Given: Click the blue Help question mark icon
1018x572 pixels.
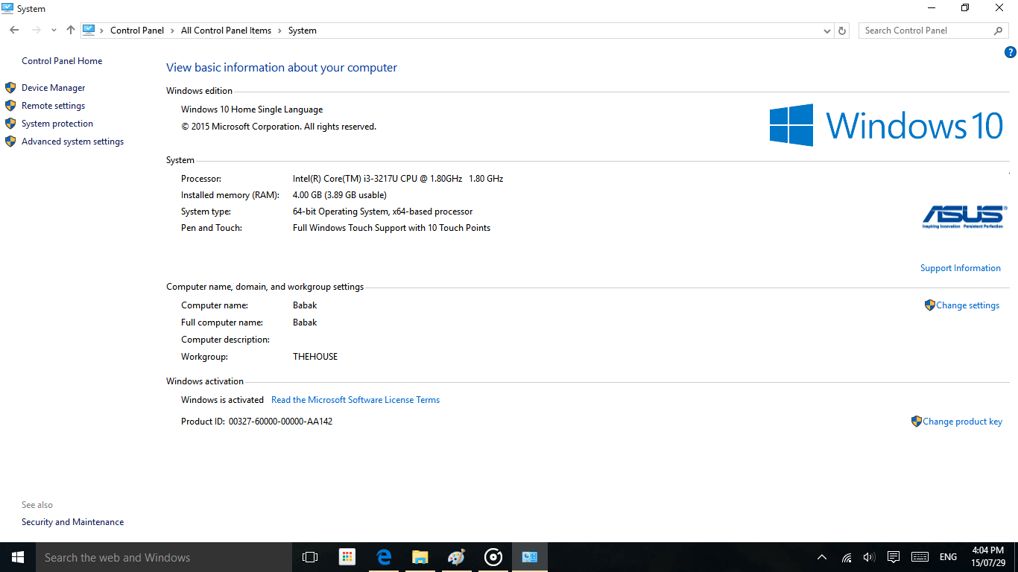Looking at the screenshot, I should (1011, 52).
